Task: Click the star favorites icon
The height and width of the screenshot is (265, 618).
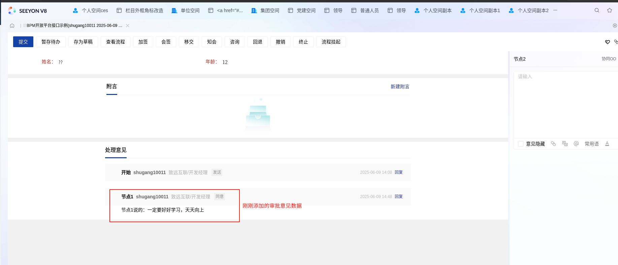Action: 610,10
